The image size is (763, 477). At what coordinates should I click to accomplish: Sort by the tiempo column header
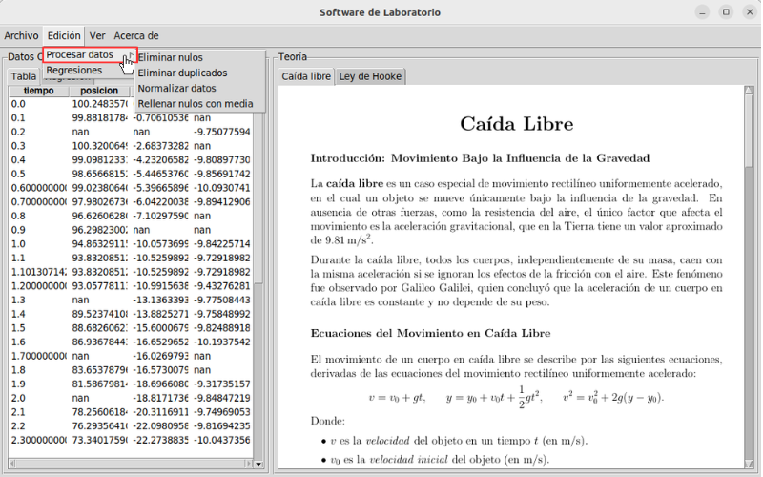(x=39, y=91)
